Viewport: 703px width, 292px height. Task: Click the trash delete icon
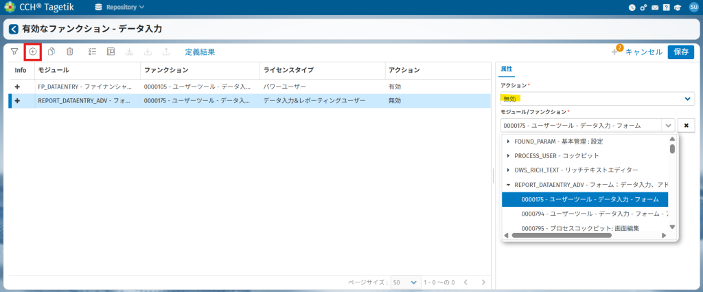point(69,52)
